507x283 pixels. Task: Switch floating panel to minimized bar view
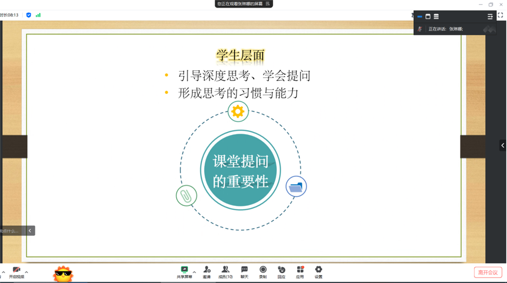[x=420, y=17]
